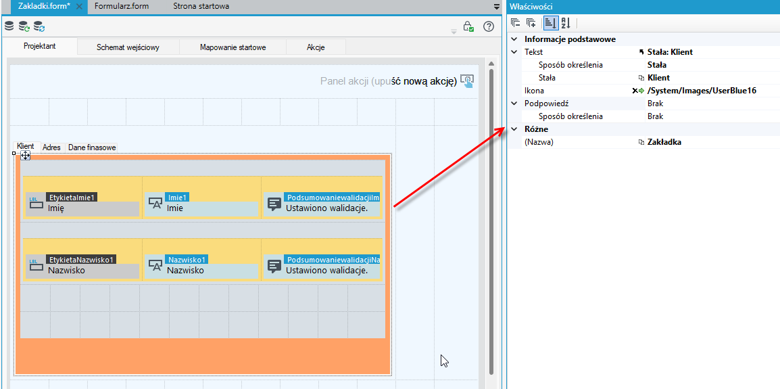Click the database icon with blue sync arrows
780x389 pixels.
pyautogui.click(x=39, y=26)
